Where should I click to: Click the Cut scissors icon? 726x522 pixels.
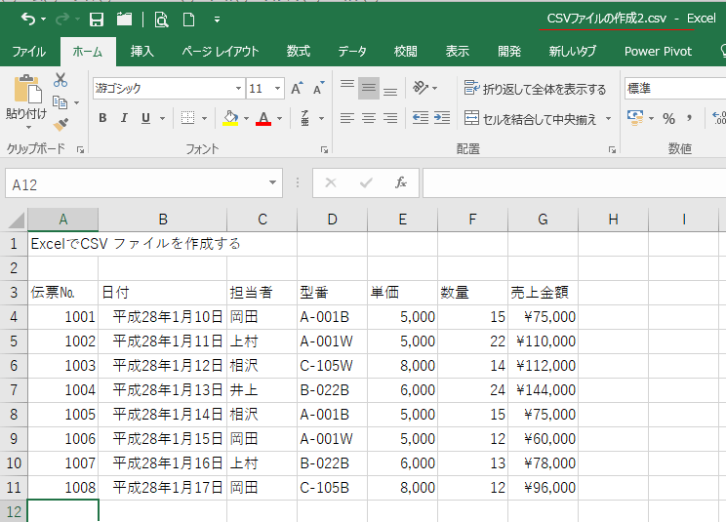(60, 80)
